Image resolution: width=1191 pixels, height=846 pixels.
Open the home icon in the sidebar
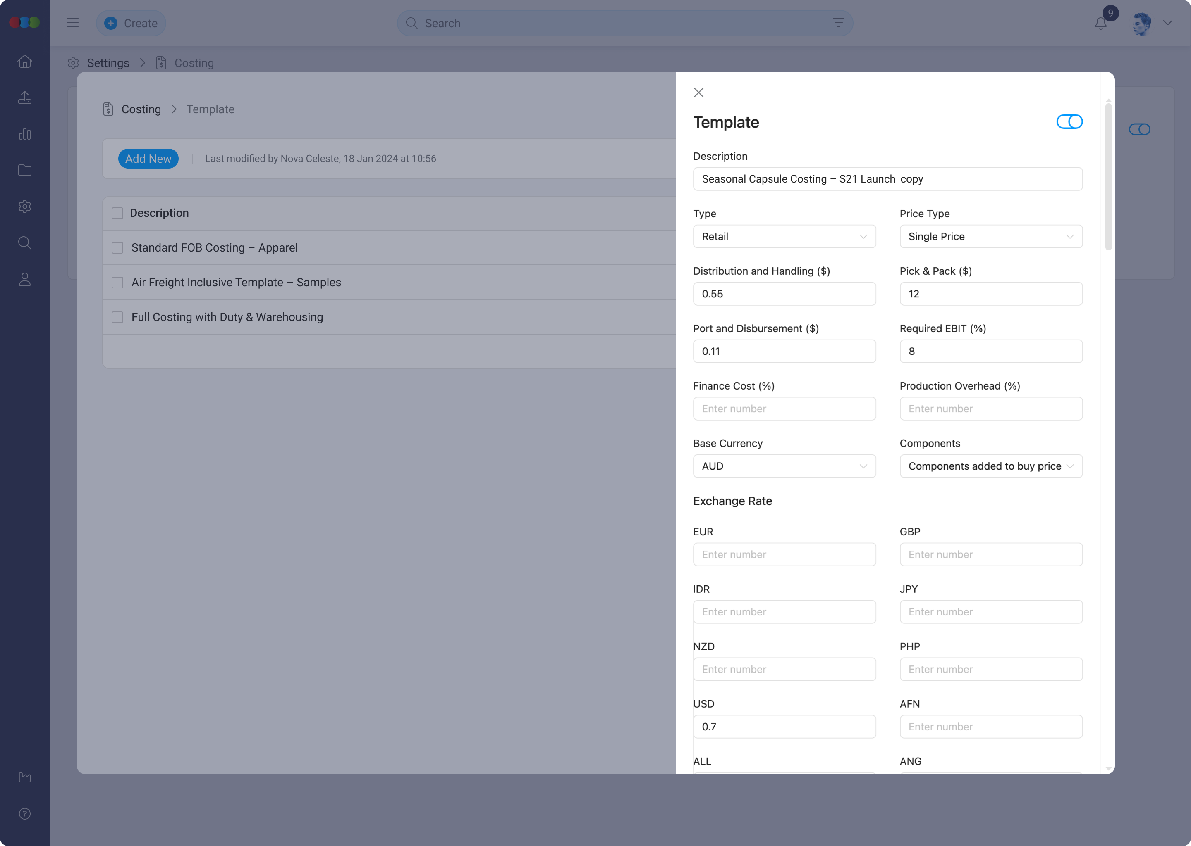[24, 61]
